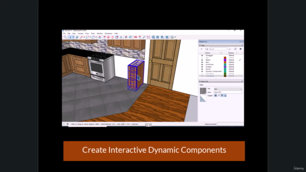This screenshot has height=172, width=306.
Task: Open the Extension Manager icon
Action: (167, 37)
